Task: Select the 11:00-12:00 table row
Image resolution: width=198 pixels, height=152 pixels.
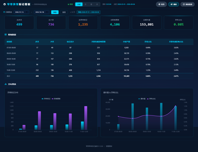Action: [x=99, y=70]
